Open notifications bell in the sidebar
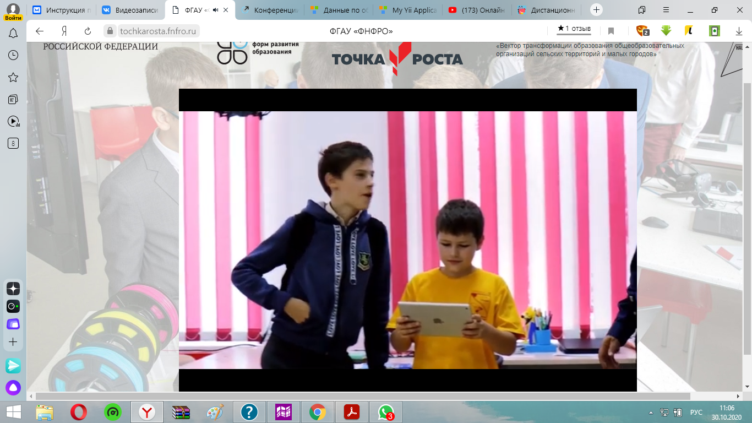This screenshot has height=423, width=752. (13, 34)
